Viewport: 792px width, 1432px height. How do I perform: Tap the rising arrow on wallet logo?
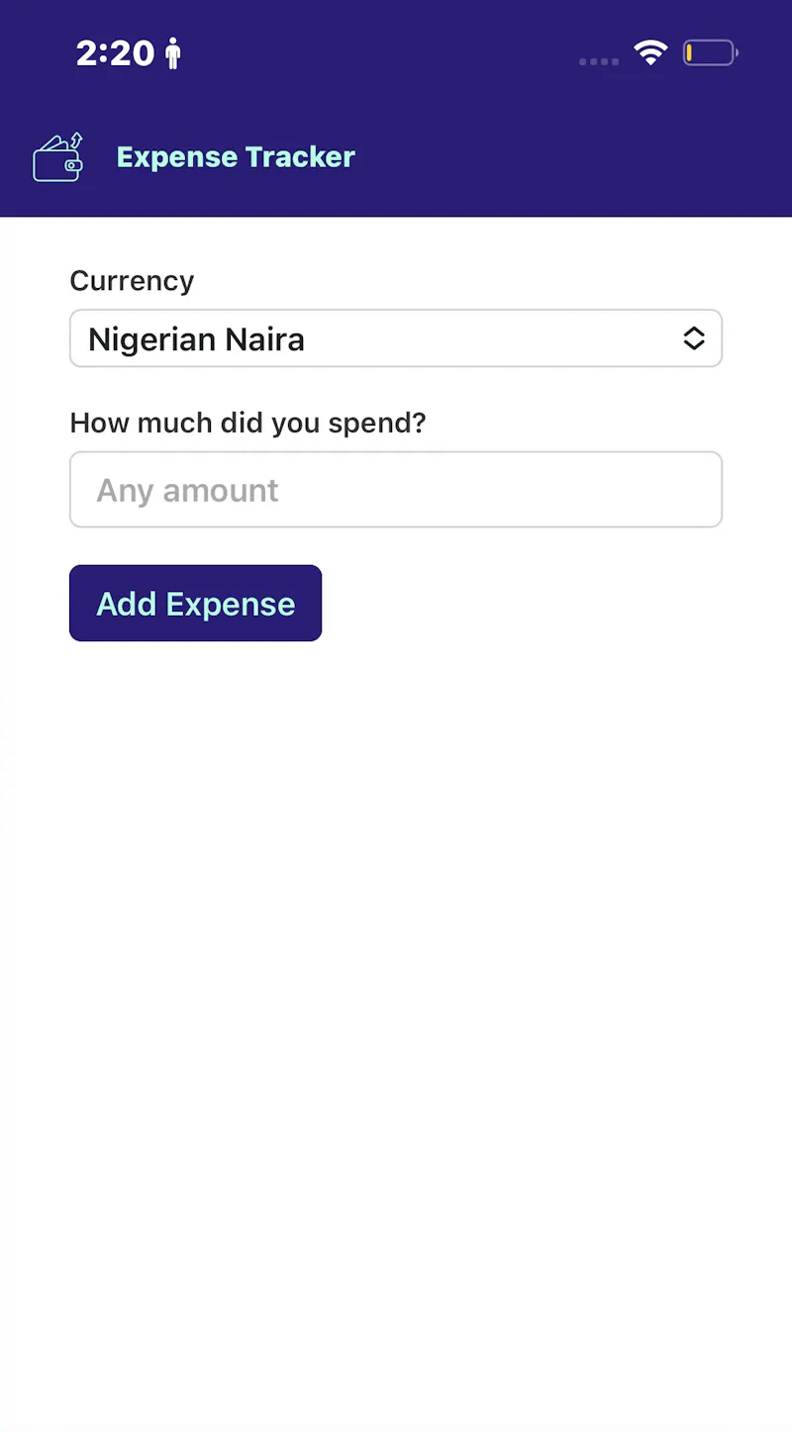click(x=76, y=140)
